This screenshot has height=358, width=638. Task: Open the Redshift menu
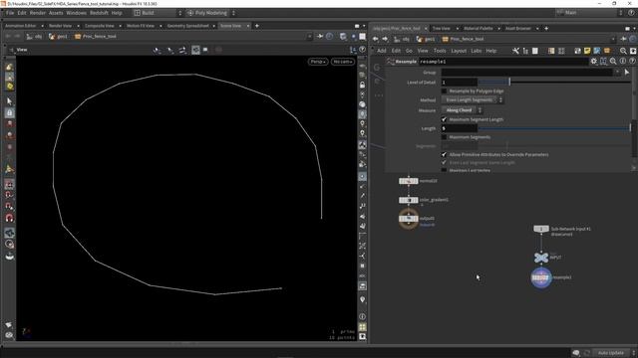pos(99,13)
